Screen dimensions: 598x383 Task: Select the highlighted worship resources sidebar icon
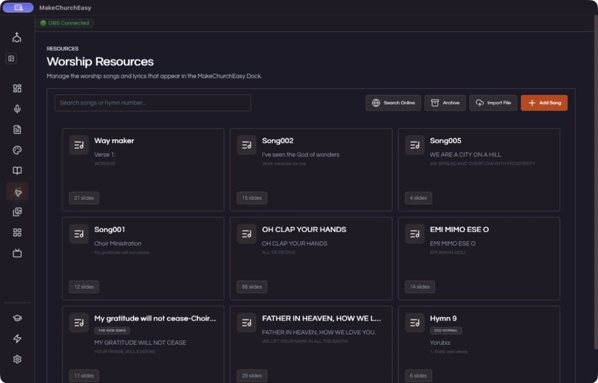pos(17,191)
